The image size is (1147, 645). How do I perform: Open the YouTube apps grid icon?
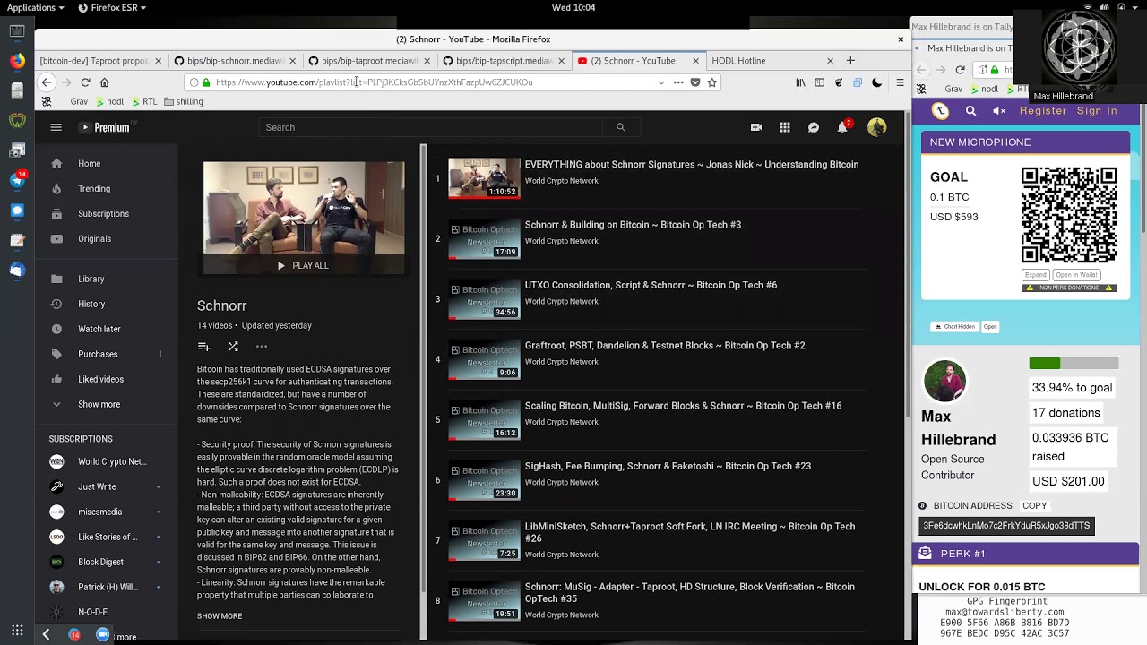pos(785,127)
